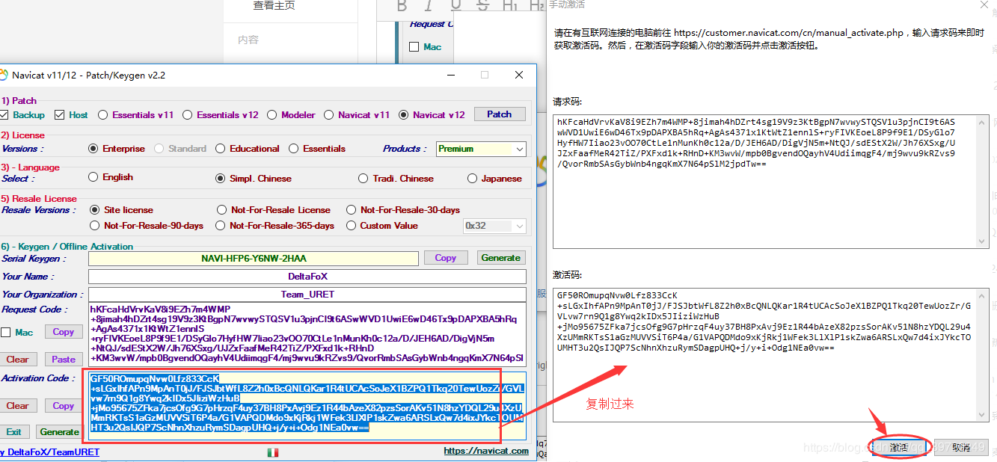Click inside the keygen Activation Code text box
The image size is (997, 462).
[x=307, y=406]
